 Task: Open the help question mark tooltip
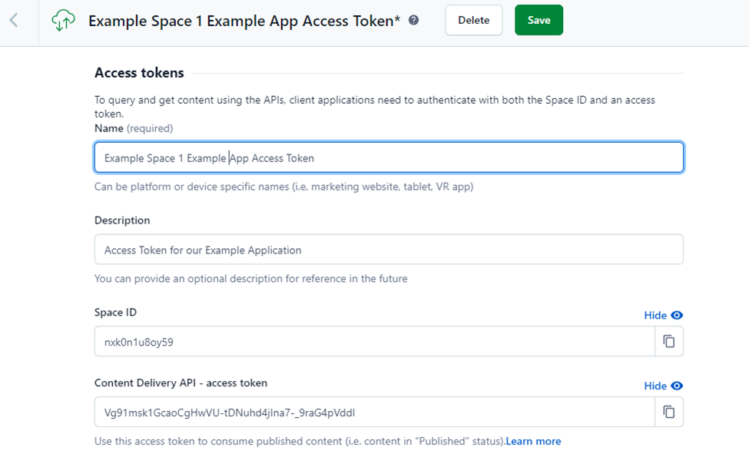[414, 21]
